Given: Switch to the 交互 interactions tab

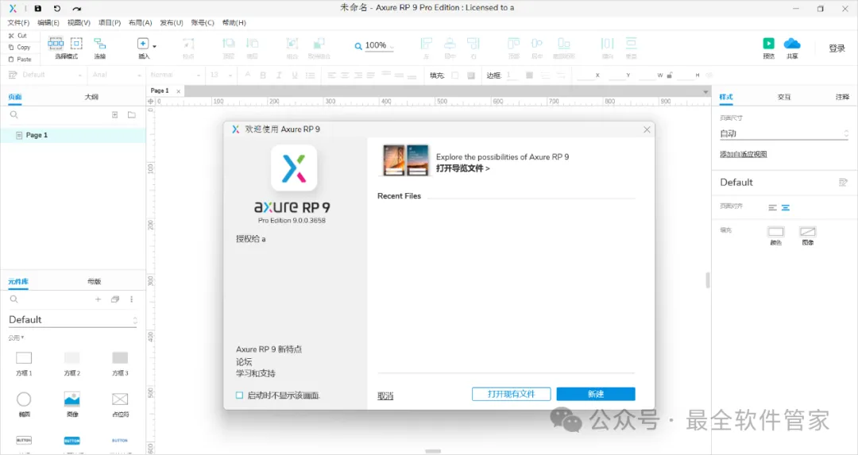Looking at the screenshot, I should tap(784, 97).
